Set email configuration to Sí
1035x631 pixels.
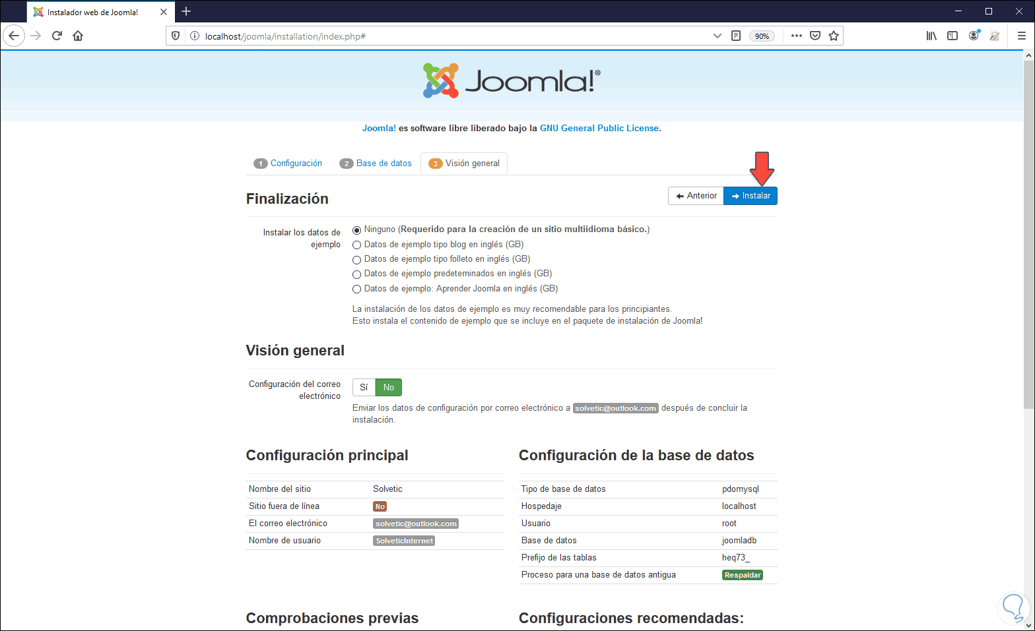coord(364,387)
